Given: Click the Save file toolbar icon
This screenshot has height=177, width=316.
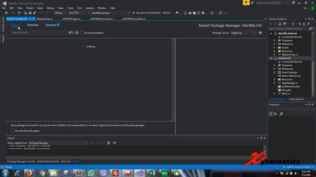Looking at the screenshot, I should pos(30,13).
